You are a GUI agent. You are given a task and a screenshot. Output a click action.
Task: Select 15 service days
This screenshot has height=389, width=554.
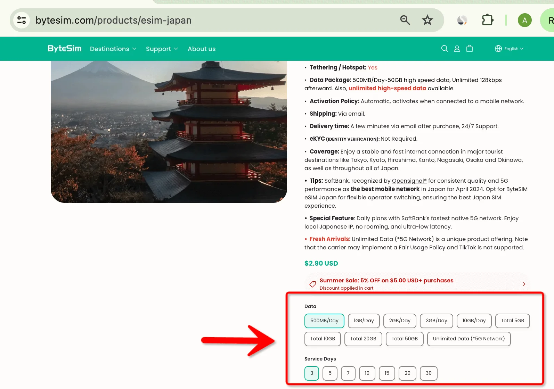click(x=387, y=373)
